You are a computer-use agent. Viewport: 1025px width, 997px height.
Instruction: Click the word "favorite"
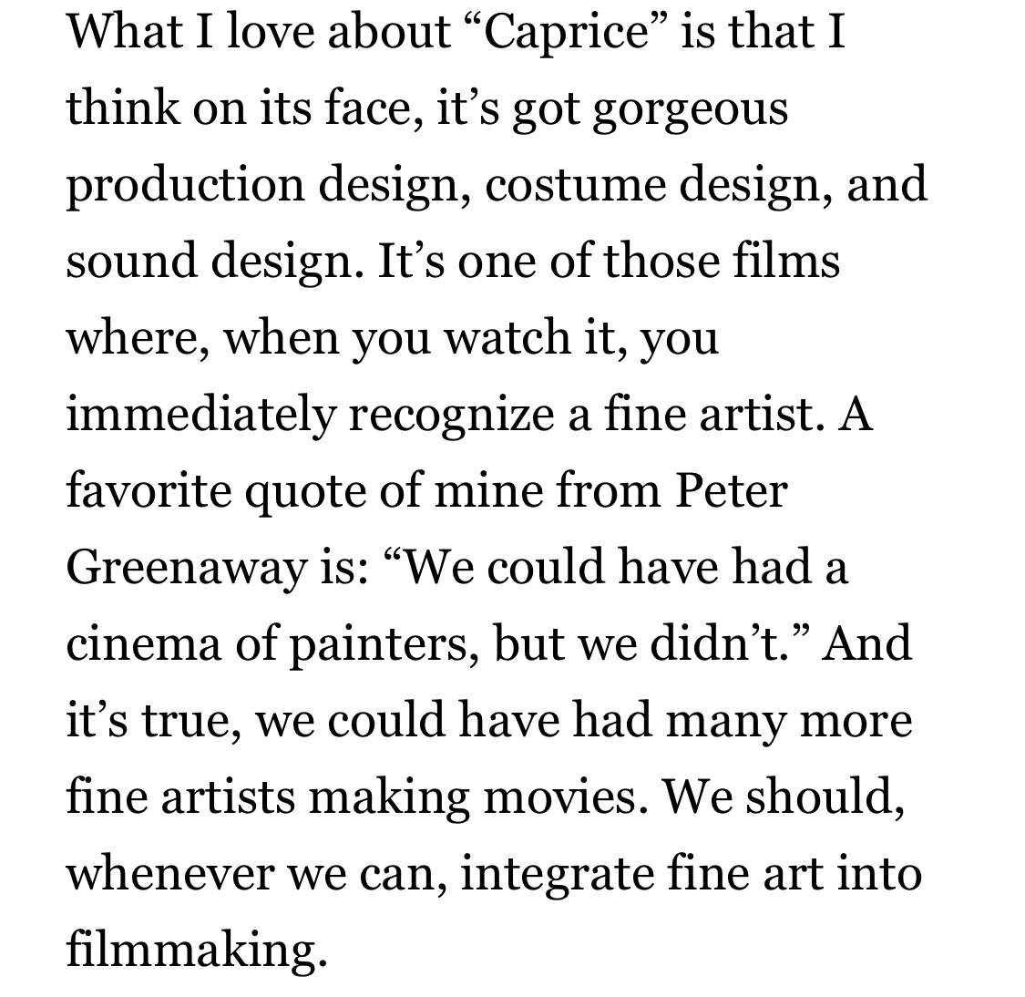[x=148, y=491]
